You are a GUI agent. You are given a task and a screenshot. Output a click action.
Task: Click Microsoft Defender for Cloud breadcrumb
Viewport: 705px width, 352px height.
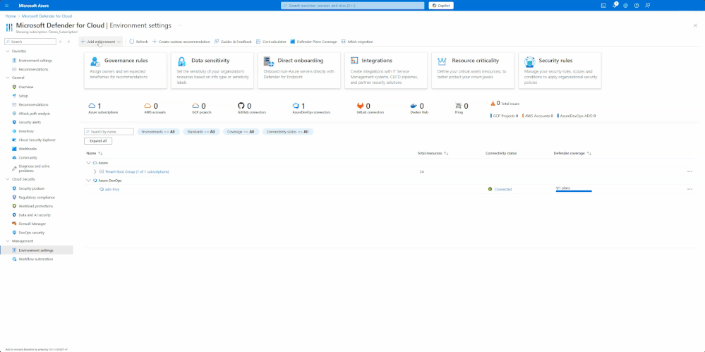tap(47, 16)
